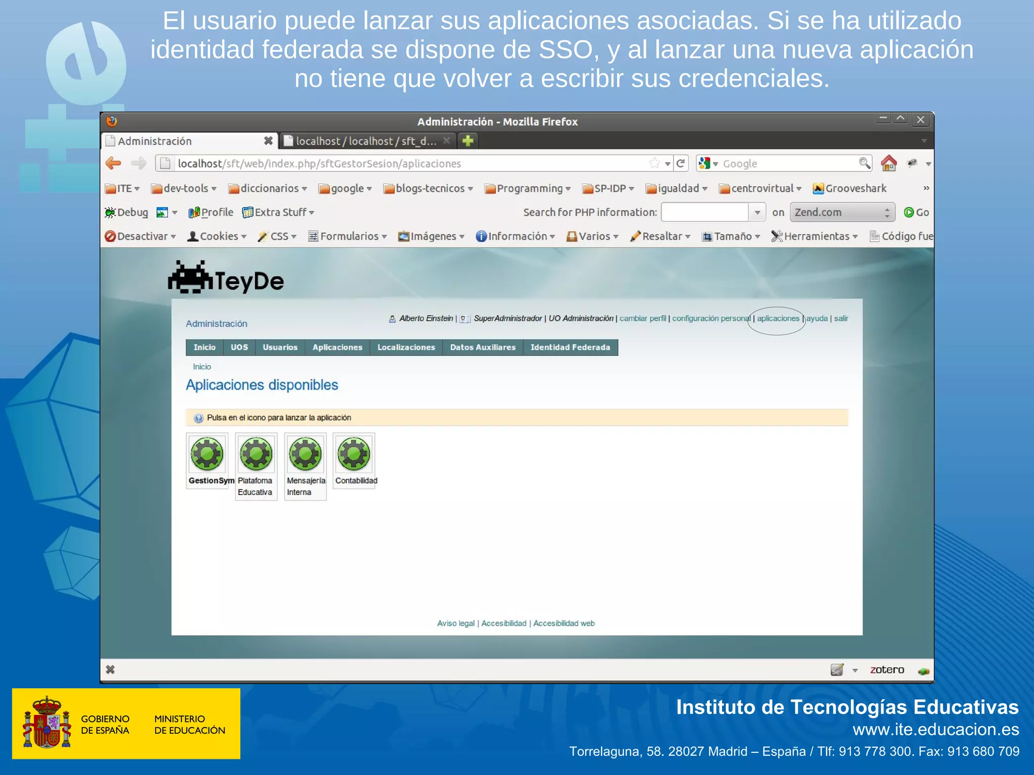Open the Zend.com site selector
Image resolution: width=1034 pixels, height=775 pixels.
pyautogui.click(x=842, y=212)
